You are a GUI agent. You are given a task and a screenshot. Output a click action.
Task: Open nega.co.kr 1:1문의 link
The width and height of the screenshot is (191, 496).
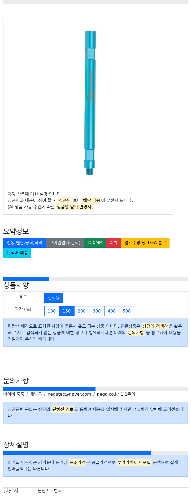[x=116, y=394]
